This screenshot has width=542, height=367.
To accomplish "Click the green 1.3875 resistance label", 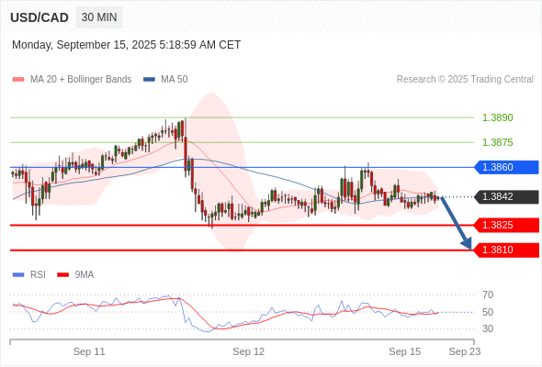I will click(x=497, y=142).
